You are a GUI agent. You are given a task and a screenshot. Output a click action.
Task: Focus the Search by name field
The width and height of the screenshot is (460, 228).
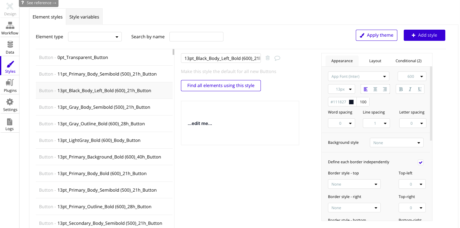[196, 37]
